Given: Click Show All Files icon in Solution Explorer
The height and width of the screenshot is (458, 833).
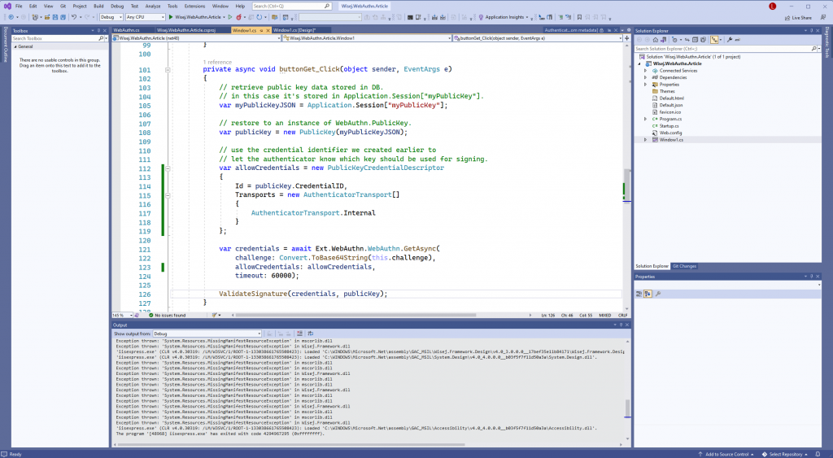Looking at the screenshot, I should coord(704,39).
